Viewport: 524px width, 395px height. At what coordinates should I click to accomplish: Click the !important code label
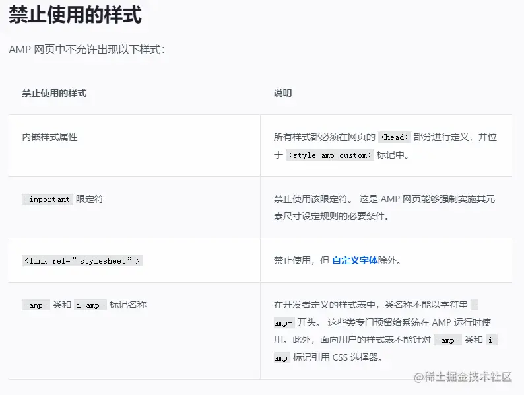[47, 199]
